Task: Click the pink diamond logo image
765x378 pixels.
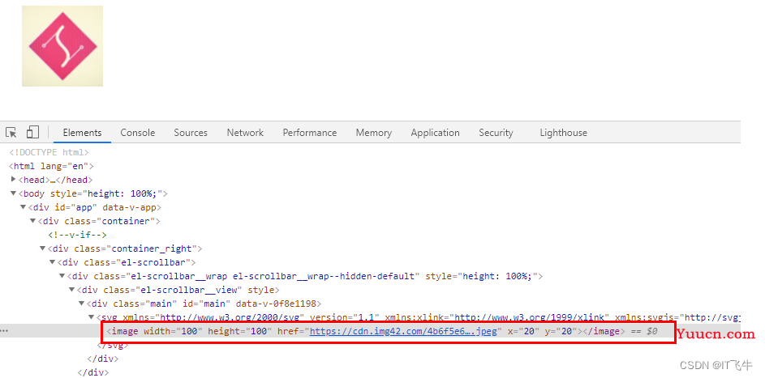Action: pos(62,46)
